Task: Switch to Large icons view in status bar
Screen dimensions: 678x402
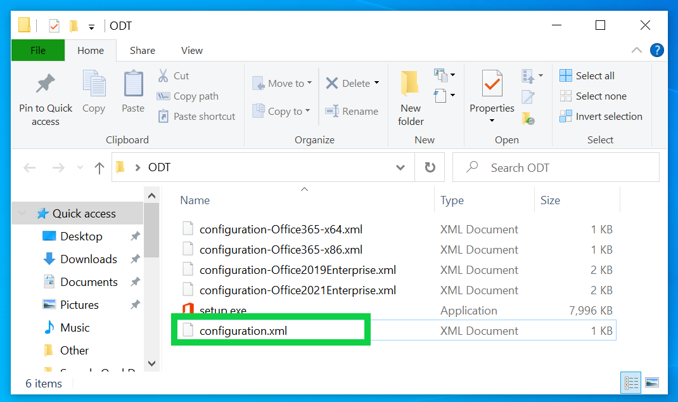Action: [x=651, y=382]
